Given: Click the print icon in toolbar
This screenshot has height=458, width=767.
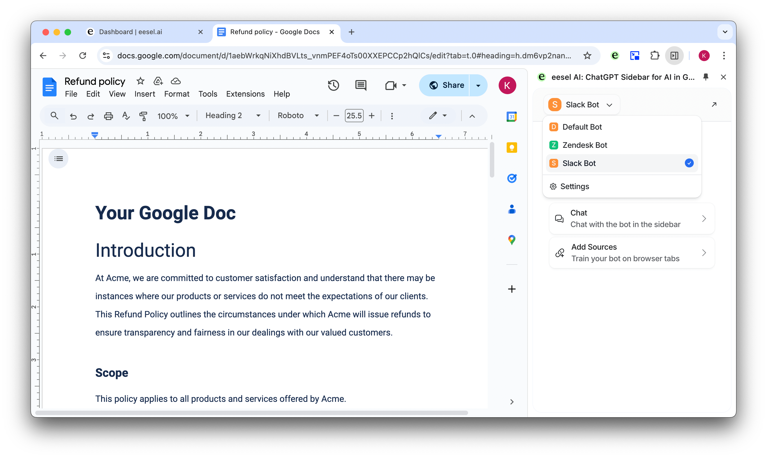Looking at the screenshot, I should pyautogui.click(x=109, y=116).
